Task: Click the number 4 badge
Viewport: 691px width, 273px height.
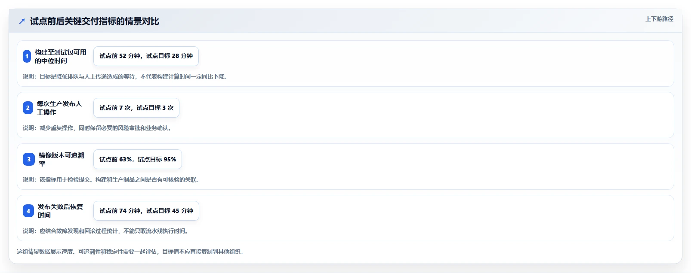Action: [28, 211]
